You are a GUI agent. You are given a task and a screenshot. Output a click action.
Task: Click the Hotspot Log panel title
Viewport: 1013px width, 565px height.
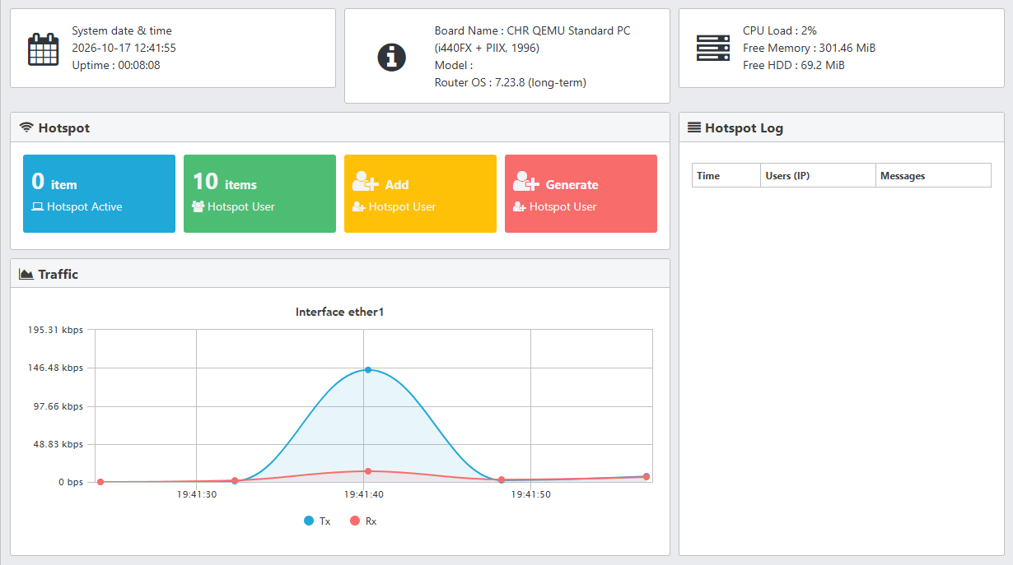coord(744,128)
